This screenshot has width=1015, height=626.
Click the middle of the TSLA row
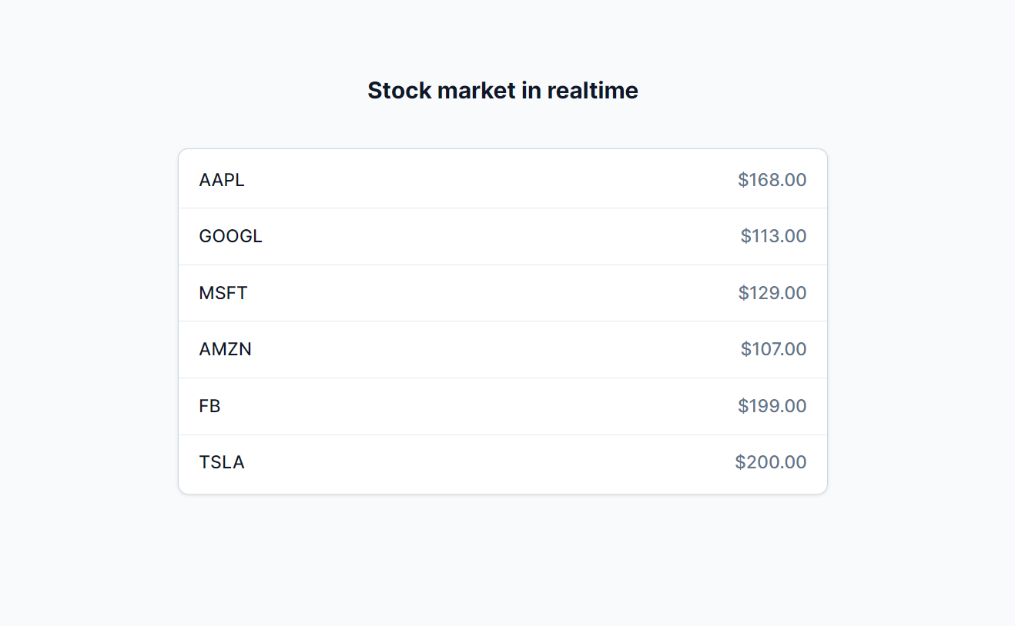pos(503,463)
